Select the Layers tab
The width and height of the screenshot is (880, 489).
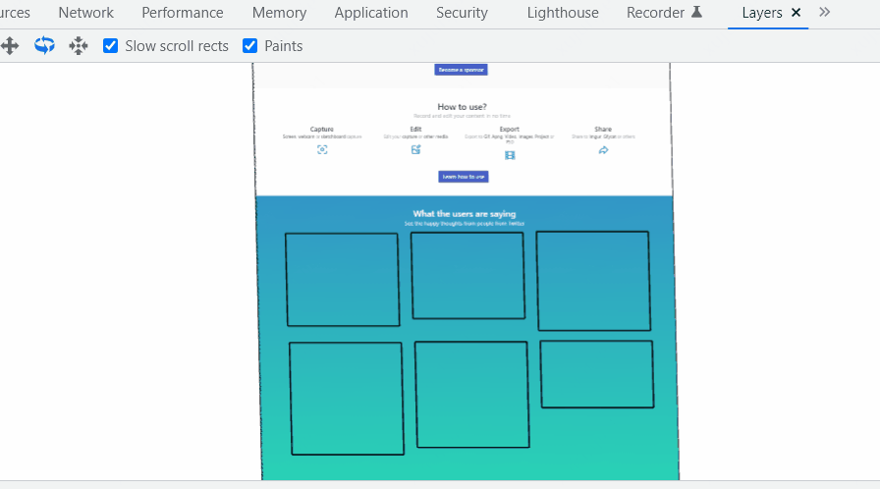(x=761, y=13)
